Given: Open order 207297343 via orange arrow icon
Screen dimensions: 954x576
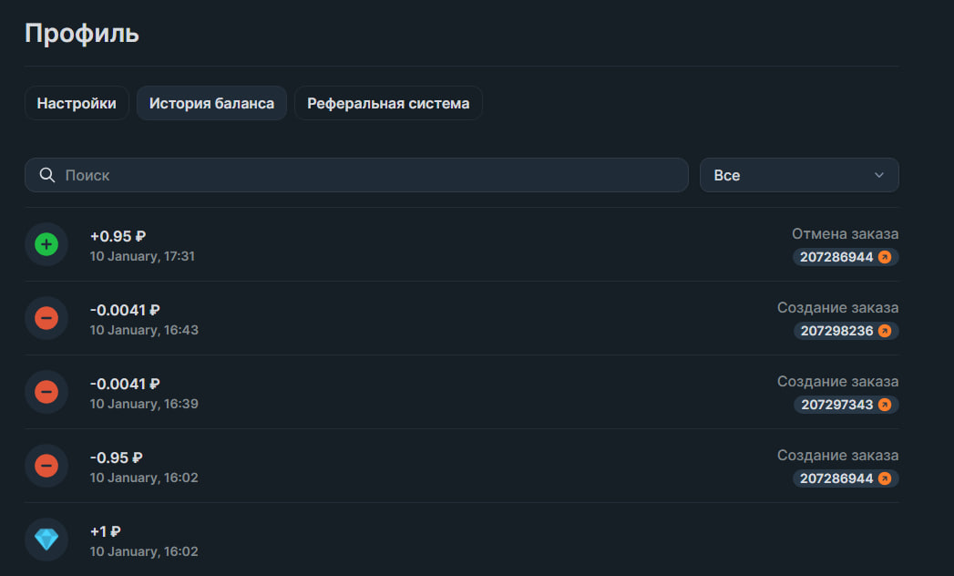Looking at the screenshot, I should coord(884,405).
